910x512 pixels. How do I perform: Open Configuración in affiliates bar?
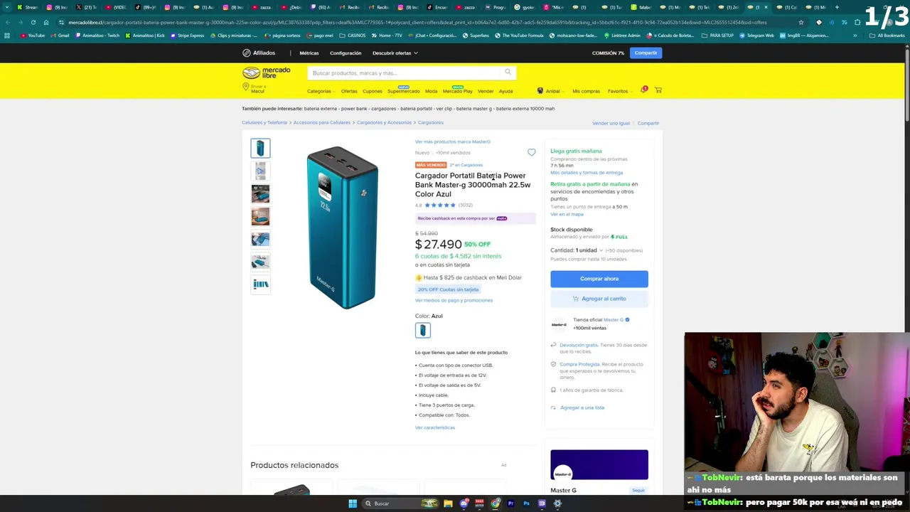click(x=346, y=53)
